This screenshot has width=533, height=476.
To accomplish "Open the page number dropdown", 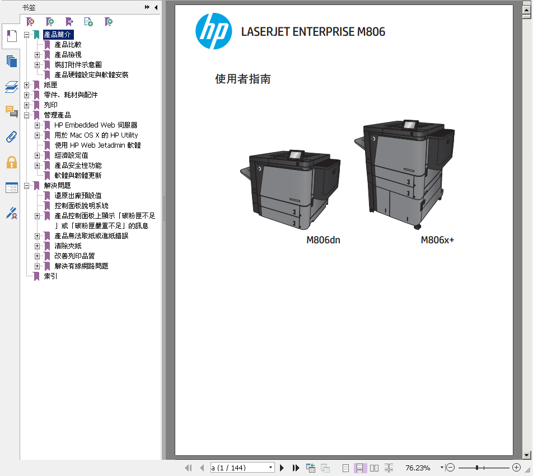I will tap(270, 468).
